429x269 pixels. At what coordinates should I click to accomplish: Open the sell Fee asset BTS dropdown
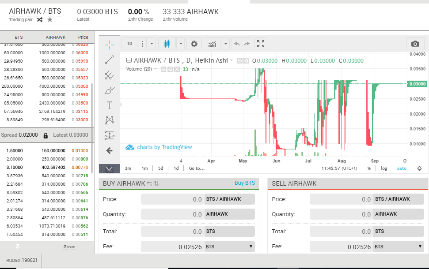coord(399,247)
